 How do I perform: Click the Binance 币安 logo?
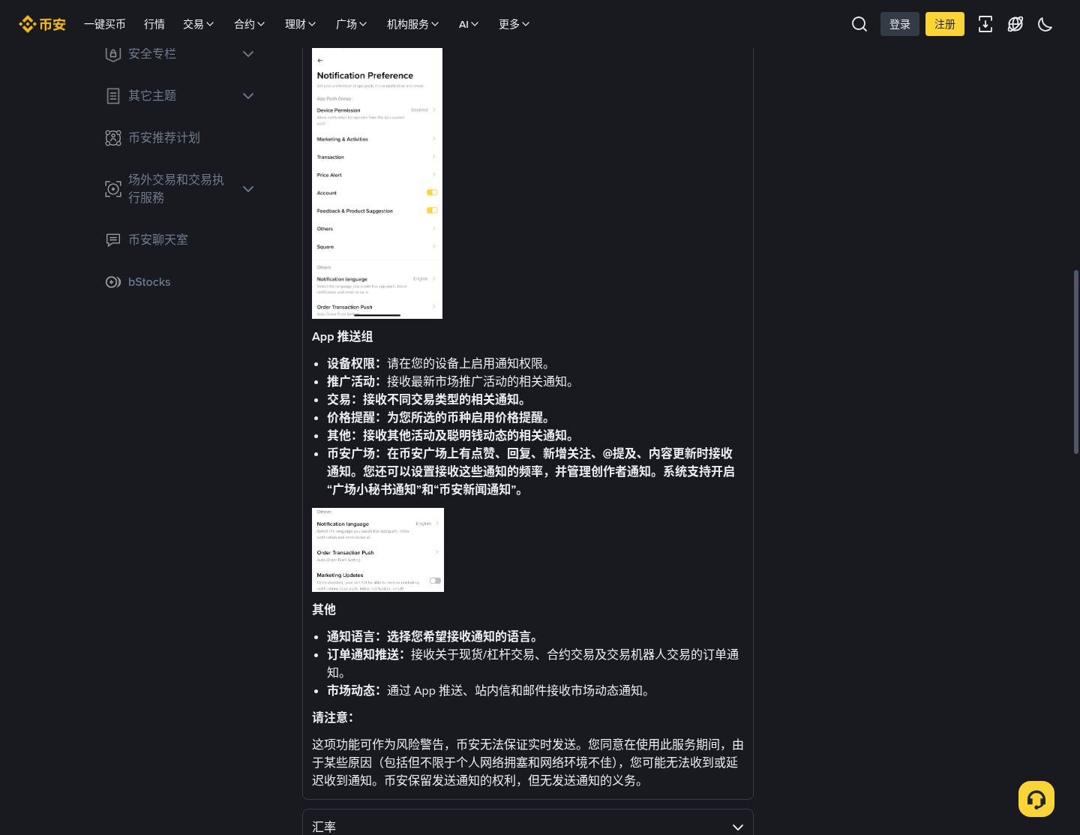coord(43,24)
